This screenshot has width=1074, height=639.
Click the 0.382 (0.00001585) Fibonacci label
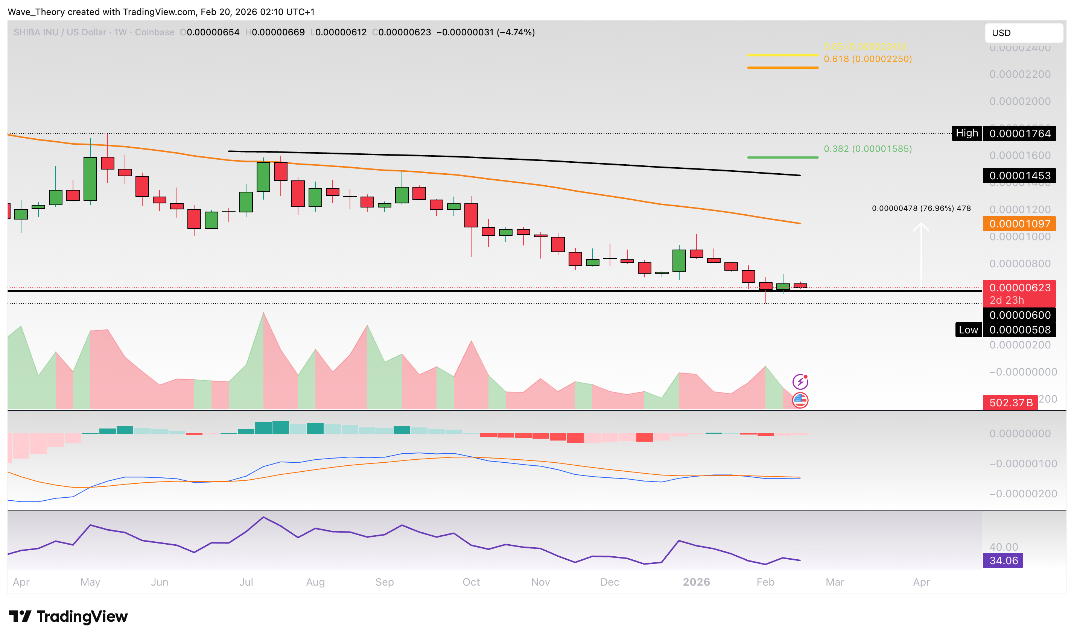(x=867, y=149)
